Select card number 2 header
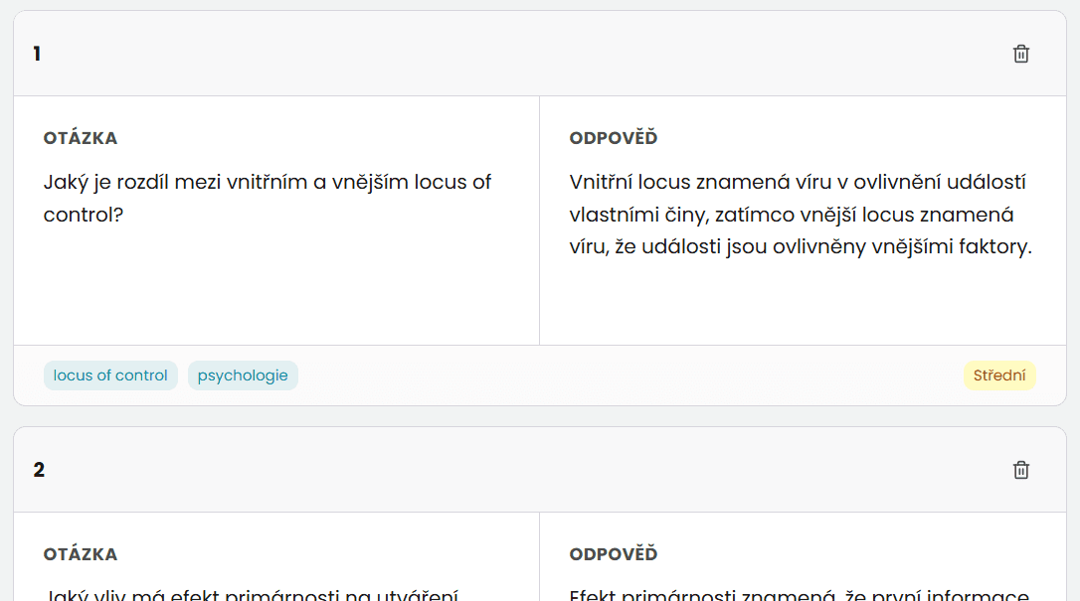 [x=39, y=470]
